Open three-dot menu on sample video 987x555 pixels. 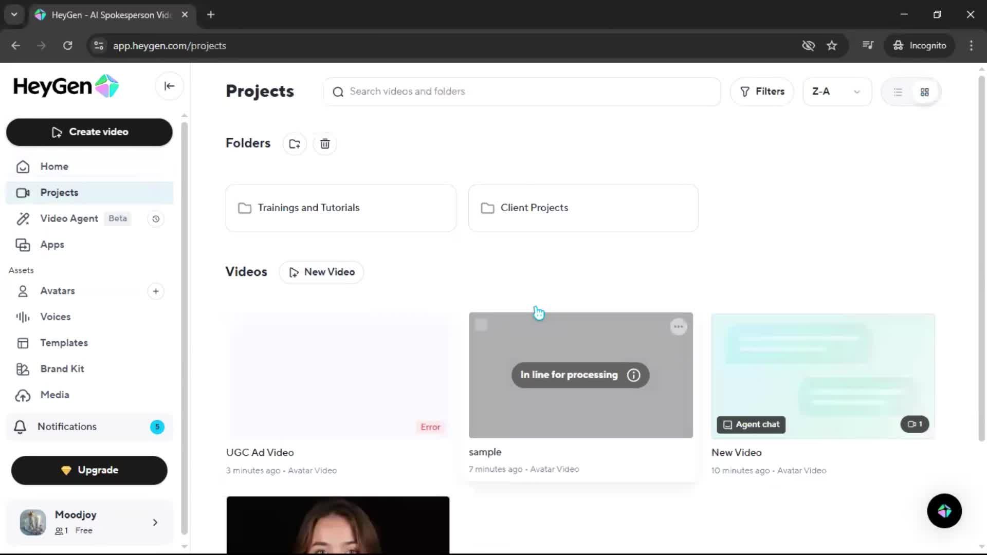(678, 327)
